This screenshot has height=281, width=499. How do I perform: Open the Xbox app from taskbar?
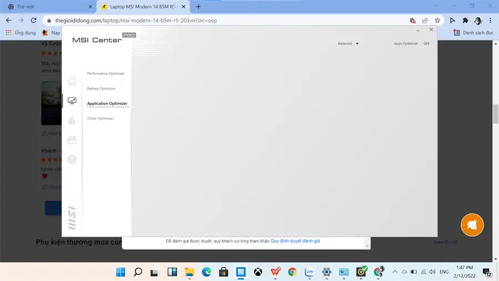[x=258, y=272]
